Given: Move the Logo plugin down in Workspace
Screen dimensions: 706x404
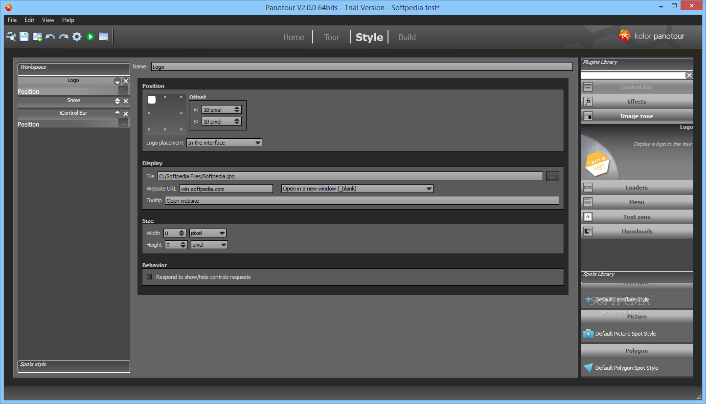Looking at the screenshot, I should (117, 81).
